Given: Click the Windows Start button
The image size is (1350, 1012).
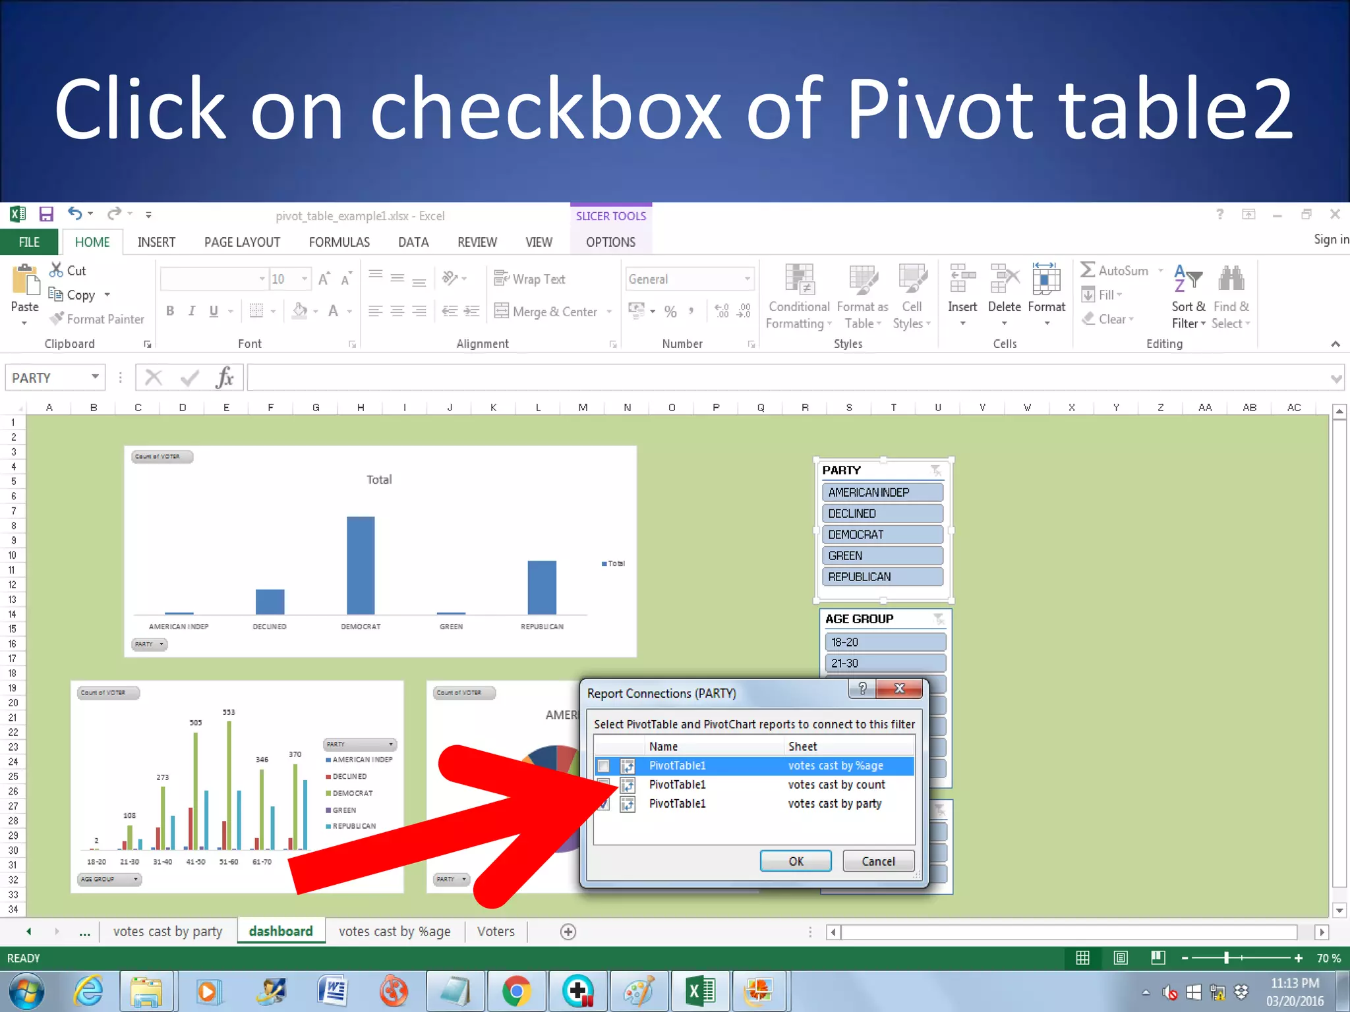Looking at the screenshot, I should pos(26,991).
